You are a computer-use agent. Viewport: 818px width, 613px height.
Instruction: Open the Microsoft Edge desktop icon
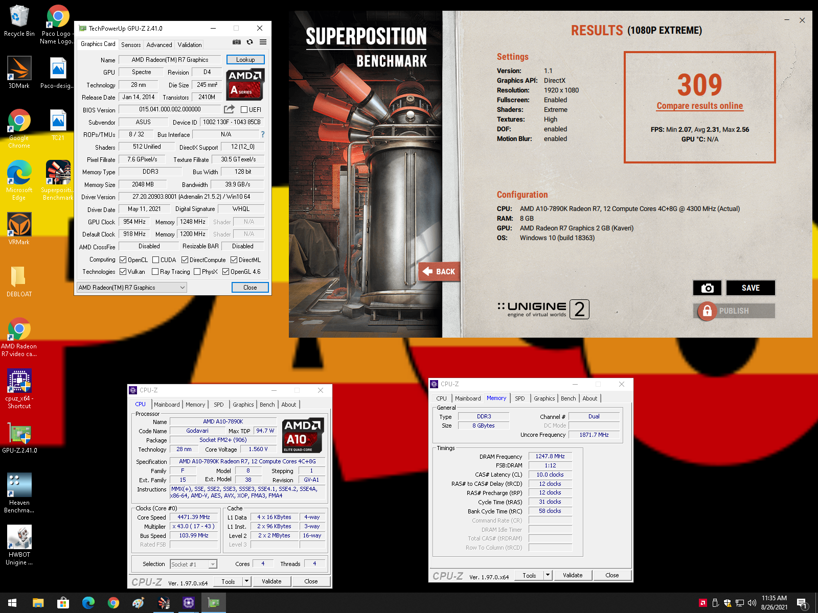point(19,180)
